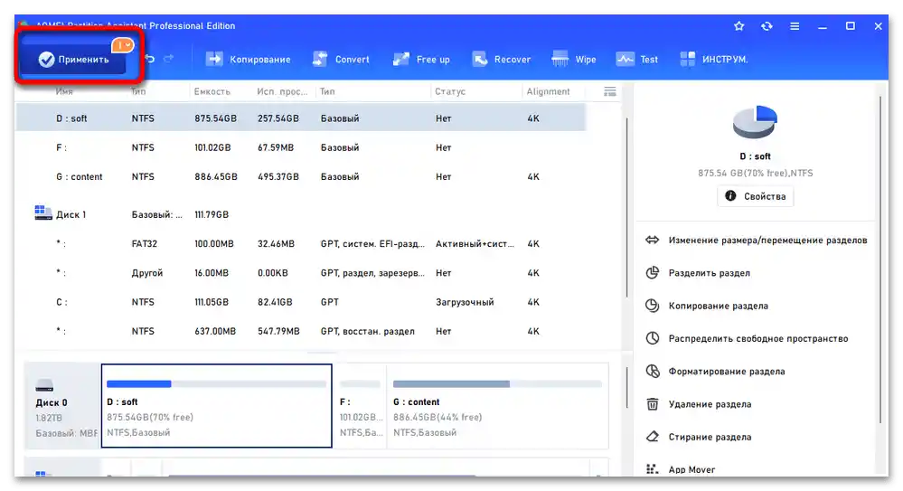Open pending operations badge dropdown

[123, 45]
